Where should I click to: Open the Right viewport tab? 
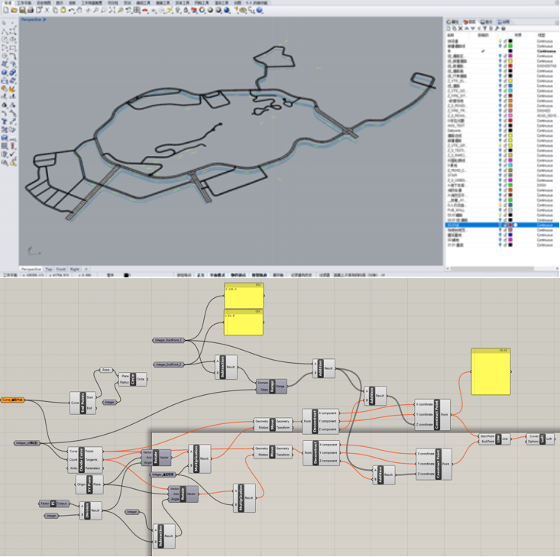point(74,269)
